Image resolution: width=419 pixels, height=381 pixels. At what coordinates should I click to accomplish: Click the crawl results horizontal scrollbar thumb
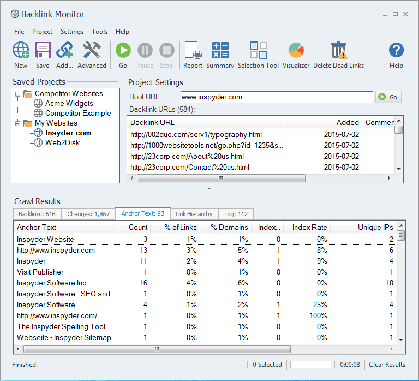click(x=157, y=349)
